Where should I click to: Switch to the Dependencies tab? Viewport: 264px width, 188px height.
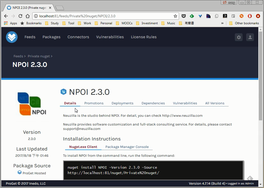[153, 103]
